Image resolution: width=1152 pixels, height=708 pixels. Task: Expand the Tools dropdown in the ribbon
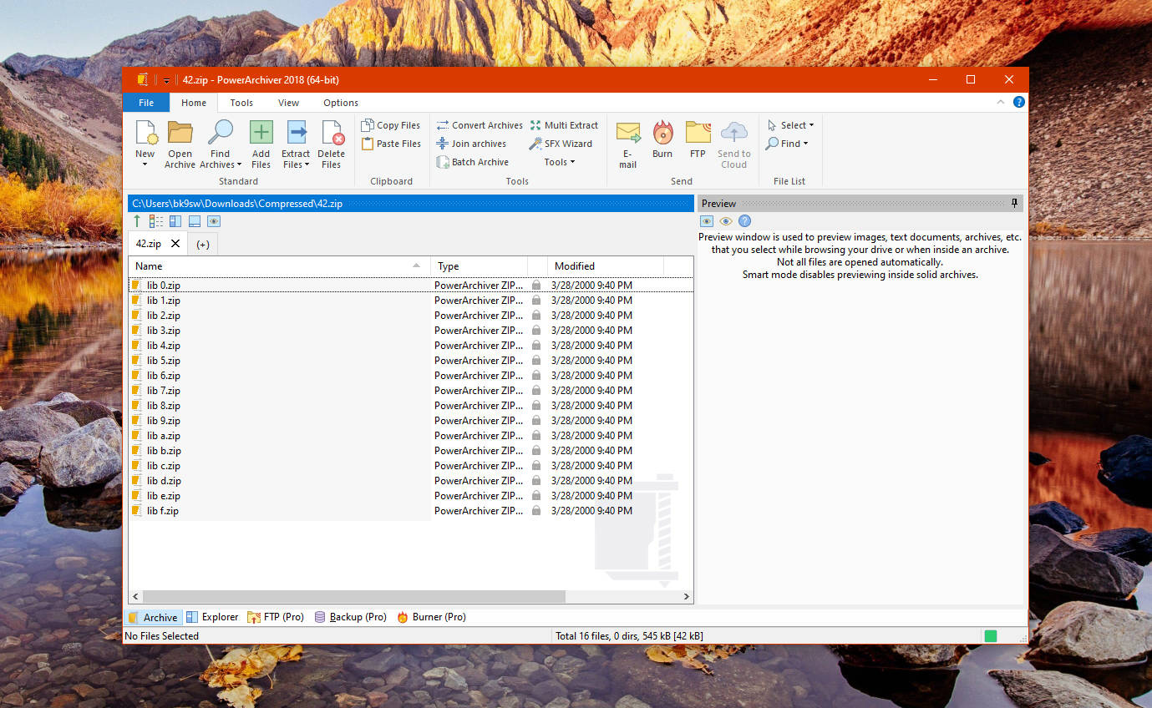(560, 162)
